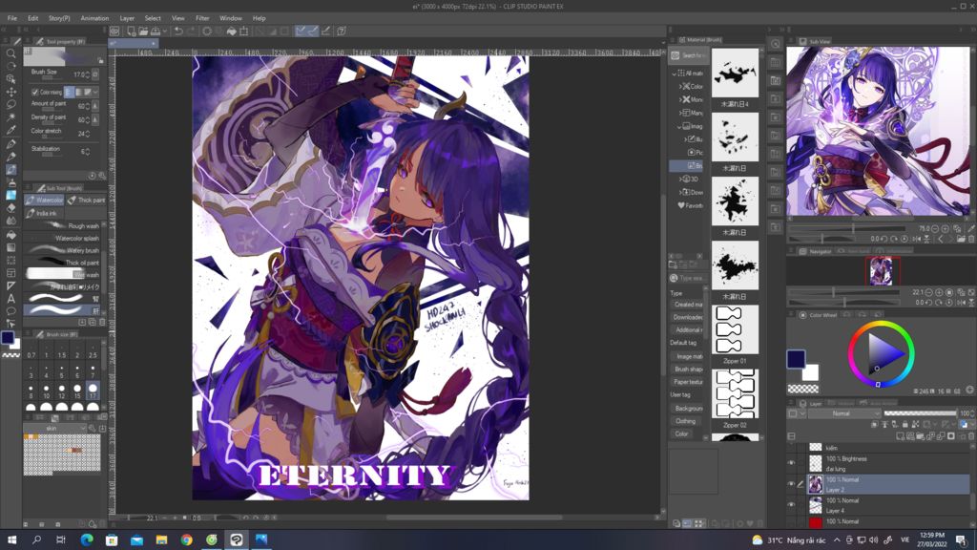Pick brush size 17 preset

click(x=93, y=391)
